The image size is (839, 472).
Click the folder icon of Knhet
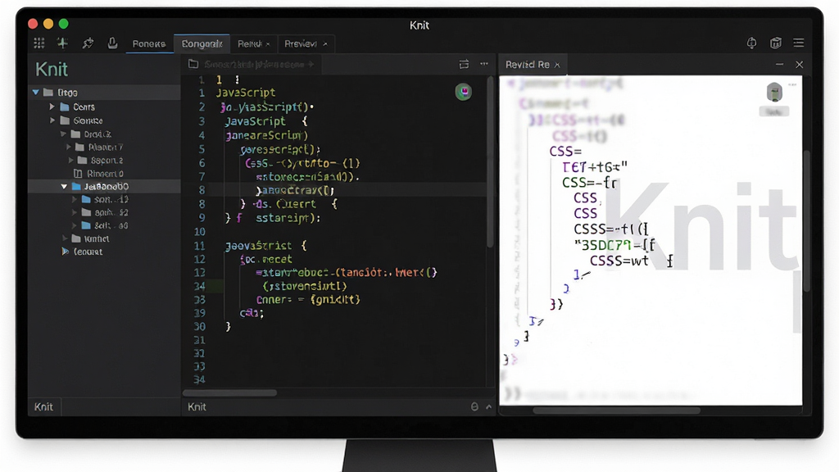point(76,238)
